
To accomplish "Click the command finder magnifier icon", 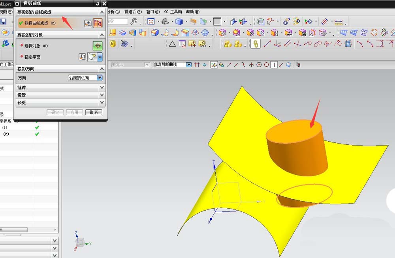I will 134,22.
